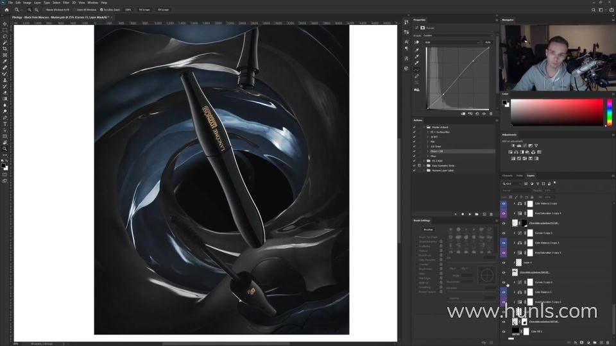This screenshot has width=616, height=346.
Task: Pick the white point eyedropper in Curves
Action: point(417,63)
